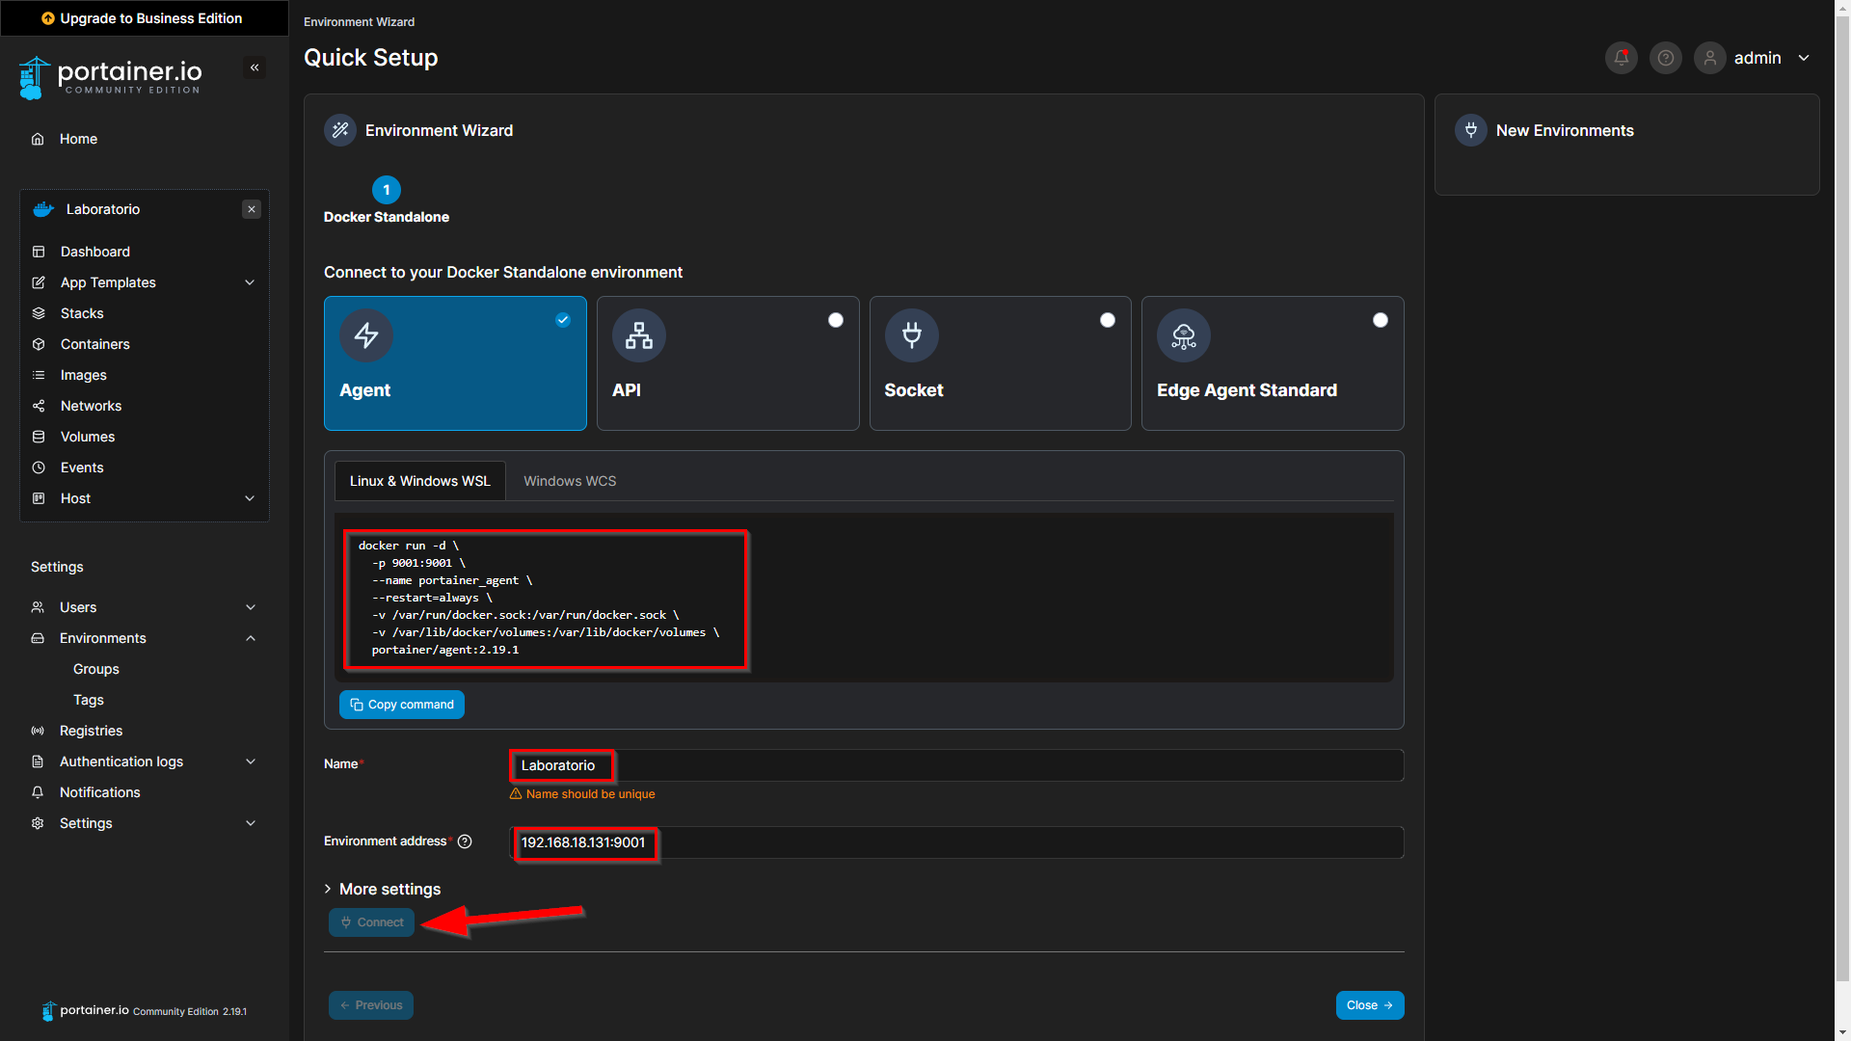Close the Laboratorio environment with X

tap(252, 209)
